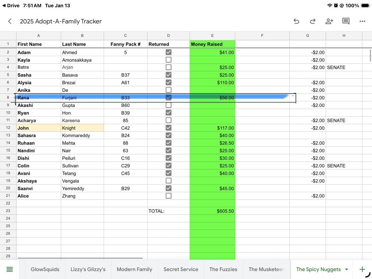Check Returned checkbox for Kayla Amonsakkaya
372x279 pixels.
[168, 60]
